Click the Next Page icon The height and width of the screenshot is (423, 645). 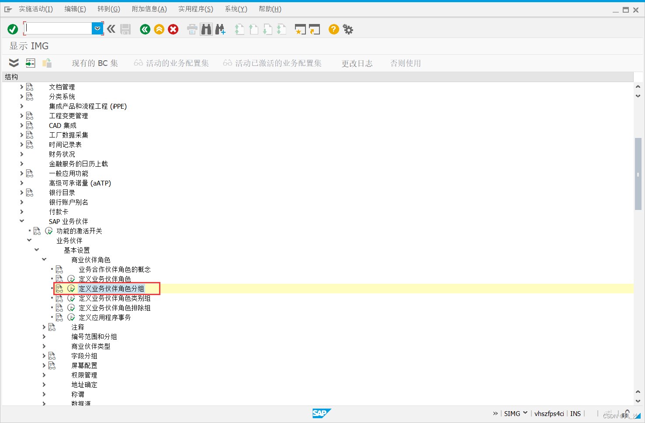point(267,29)
